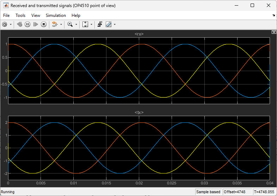277x196 pixels.
Task: Select the Zoom tool magnifier
Action: pos(70,24)
